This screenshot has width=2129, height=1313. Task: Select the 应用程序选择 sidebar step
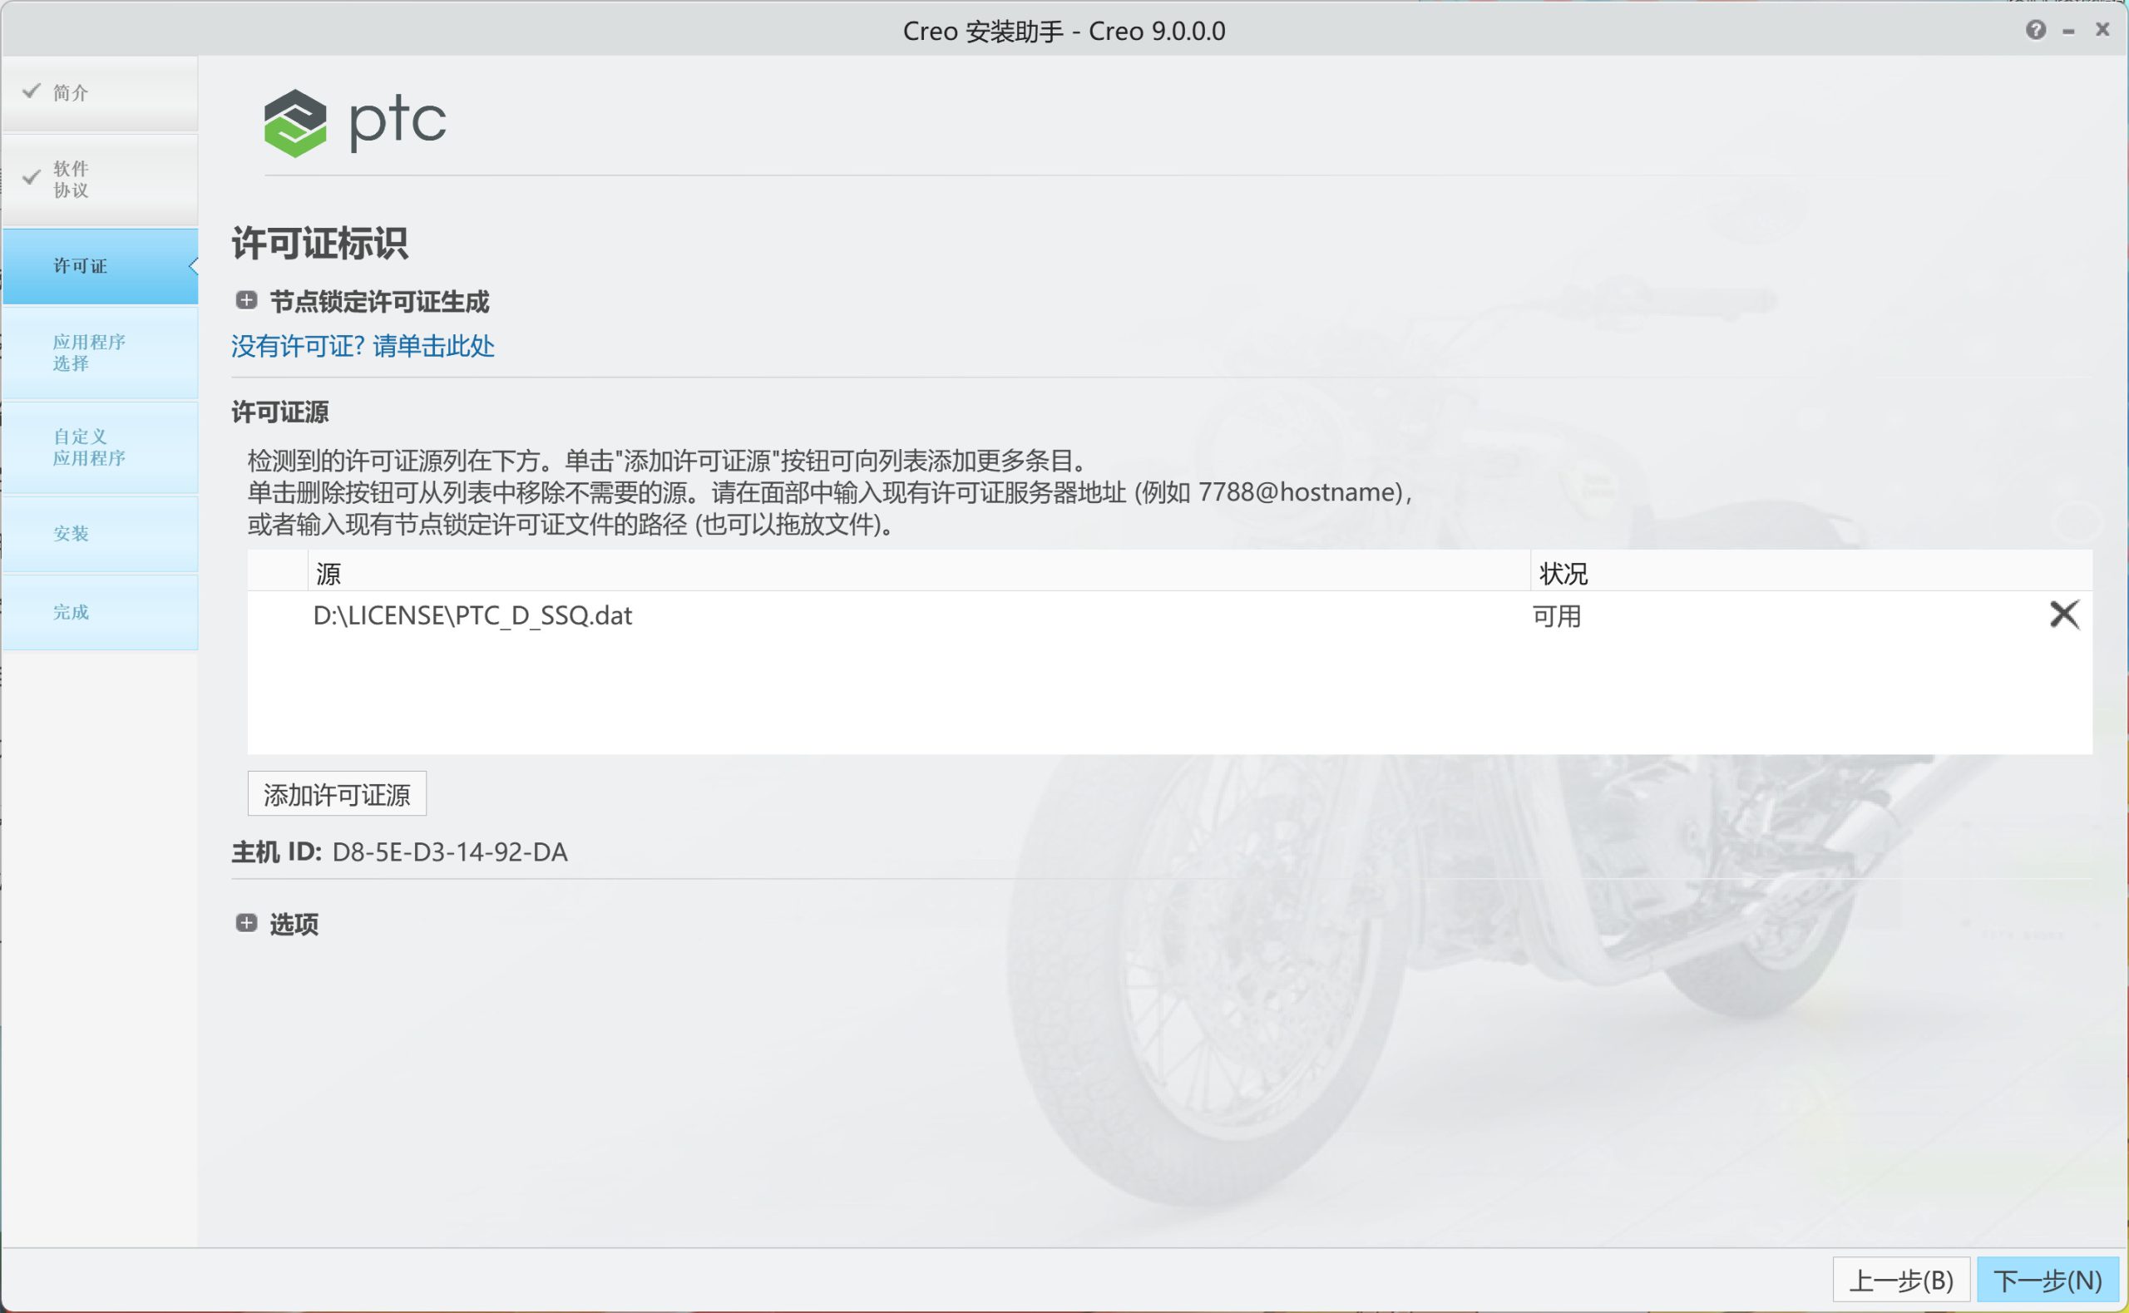(88, 353)
